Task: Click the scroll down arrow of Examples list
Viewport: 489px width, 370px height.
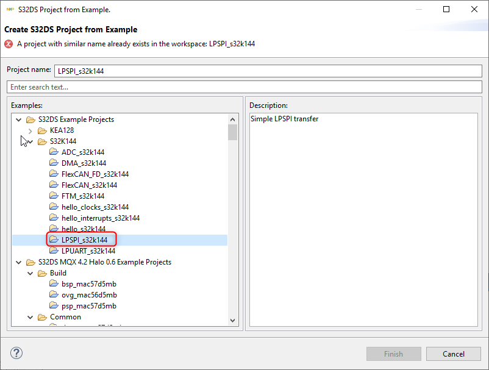Action: click(232, 321)
